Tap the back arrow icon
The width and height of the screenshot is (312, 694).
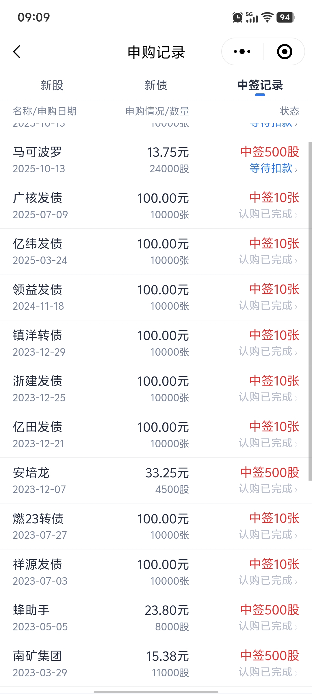click(x=17, y=52)
